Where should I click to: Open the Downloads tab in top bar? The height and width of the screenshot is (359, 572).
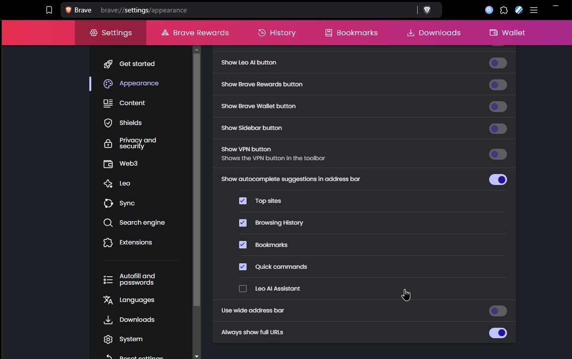tap(434, 33)
